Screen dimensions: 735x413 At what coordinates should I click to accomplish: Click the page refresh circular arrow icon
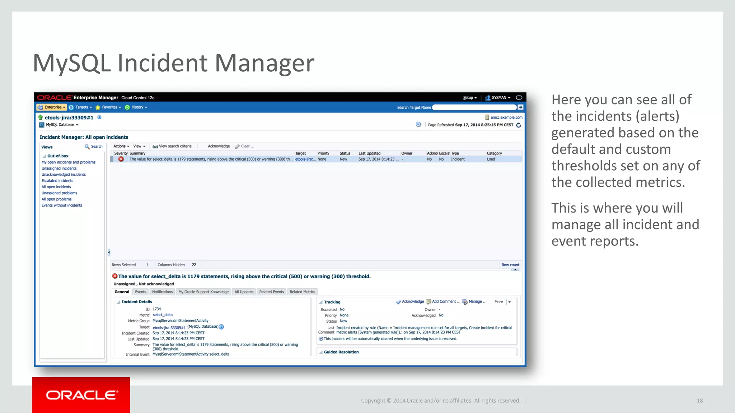[x=519, y=125]
